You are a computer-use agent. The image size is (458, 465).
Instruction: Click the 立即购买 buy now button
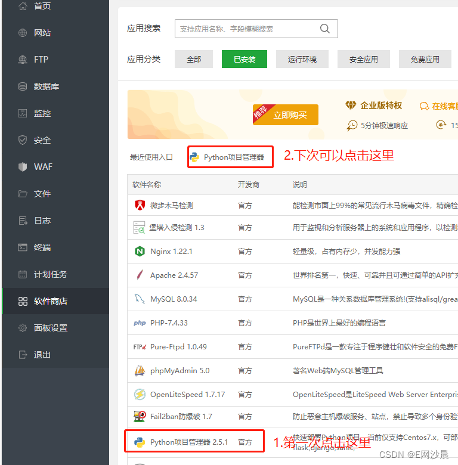coord(286,115)
